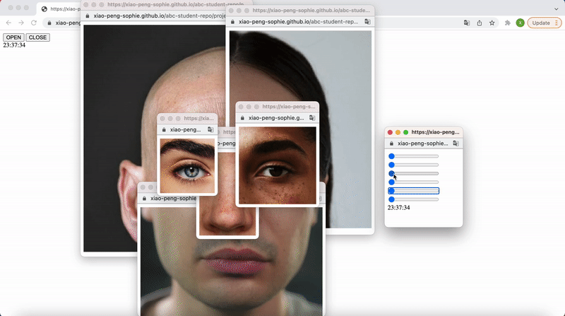Click lock icon in blue eye window
This screenshot has height=316, width=565.
point(164,129)
